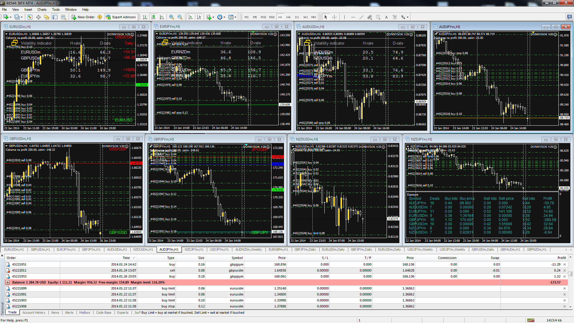Zoom out the chart

[180, 17]
